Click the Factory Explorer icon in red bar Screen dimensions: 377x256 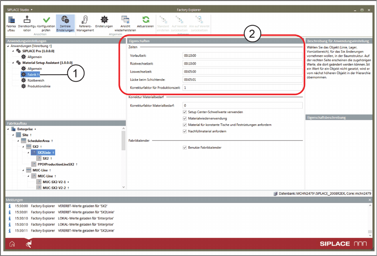pyautogui.click(x=29, y=244)
